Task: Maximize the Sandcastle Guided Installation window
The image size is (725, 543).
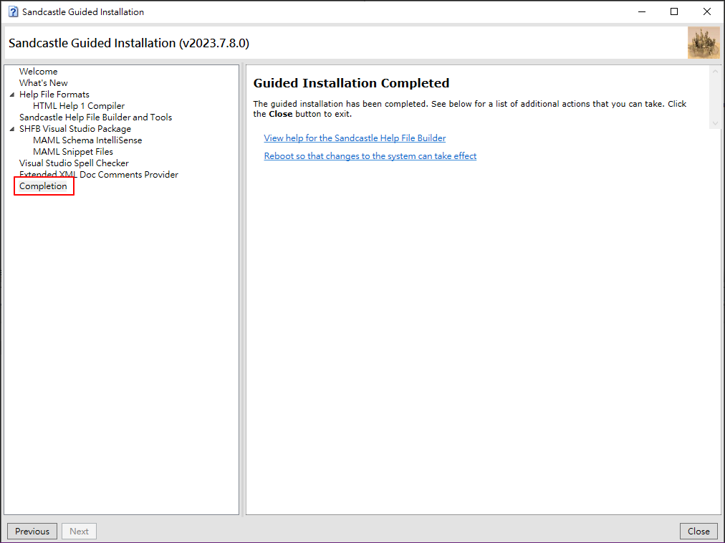Action: (674, 11)
